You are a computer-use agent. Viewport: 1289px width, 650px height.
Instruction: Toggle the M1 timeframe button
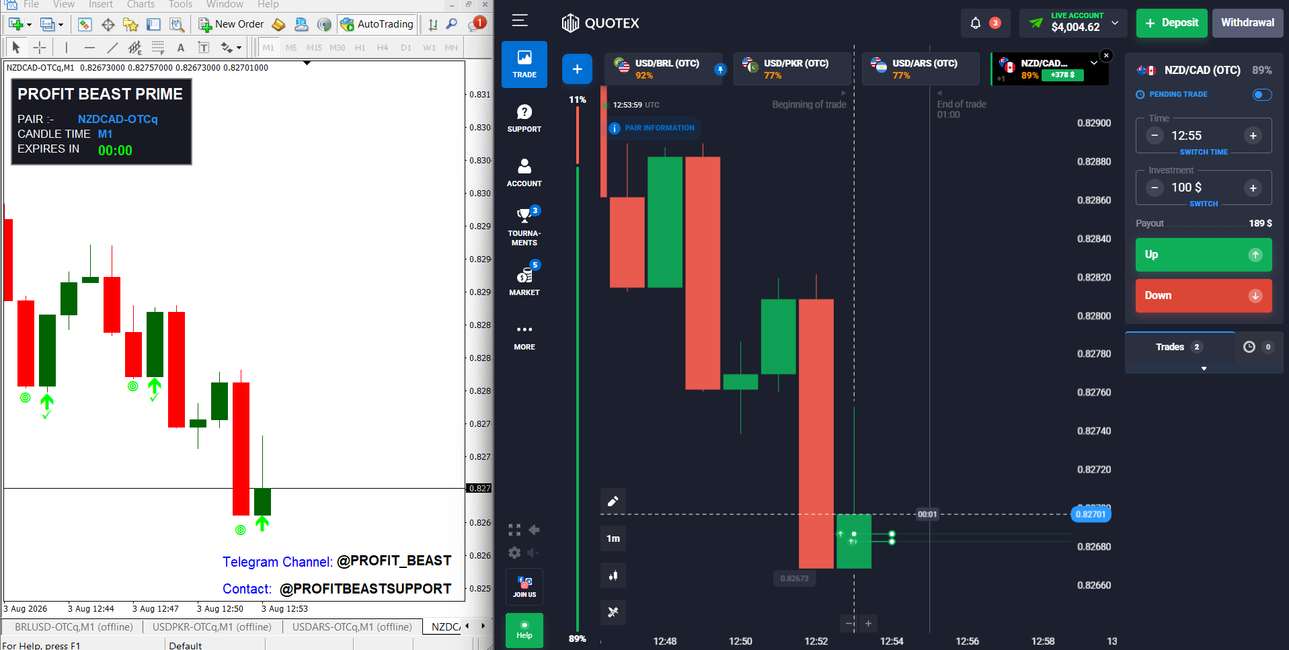pos(268,48)
